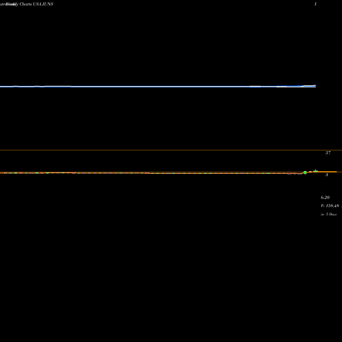Click the 'V: 158.48' volume readout
This screenshot has width=342, height=342.
pos(330,206)
